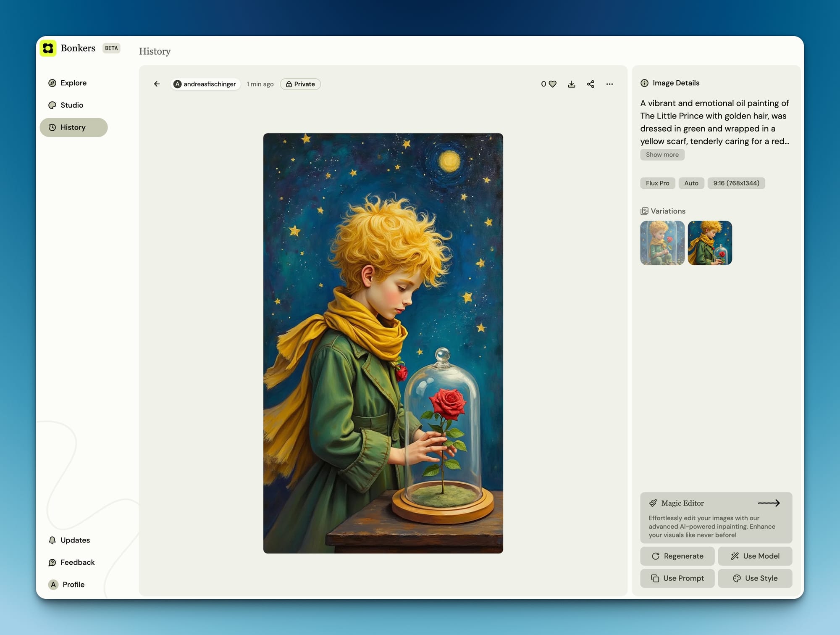The height and width of the screenshot is (635, 840).
Task: Open Magic Editor arrow
Action: tap(768, 503)
